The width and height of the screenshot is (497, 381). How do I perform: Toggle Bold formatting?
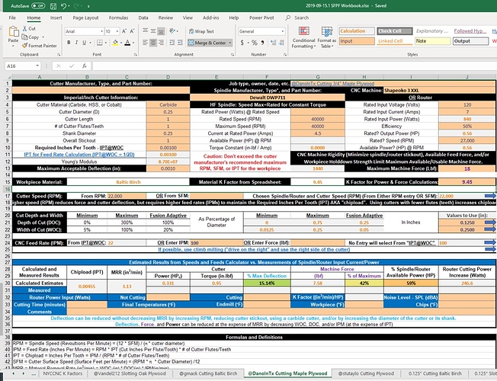pos(69,43)
